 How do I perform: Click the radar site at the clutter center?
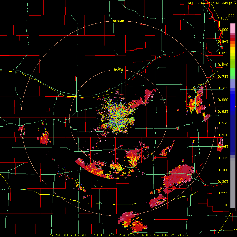coord(118,118)
